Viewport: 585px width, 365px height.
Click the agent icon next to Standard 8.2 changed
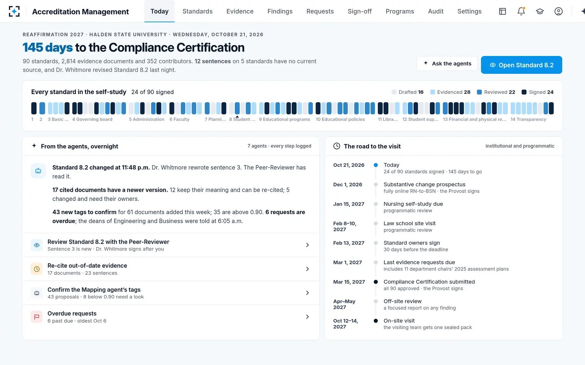click(38, 171)
